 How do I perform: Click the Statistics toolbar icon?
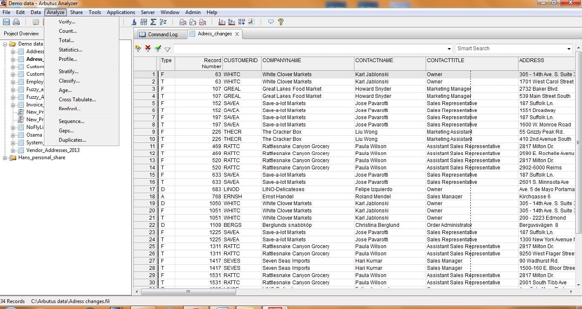pos(162,22)
